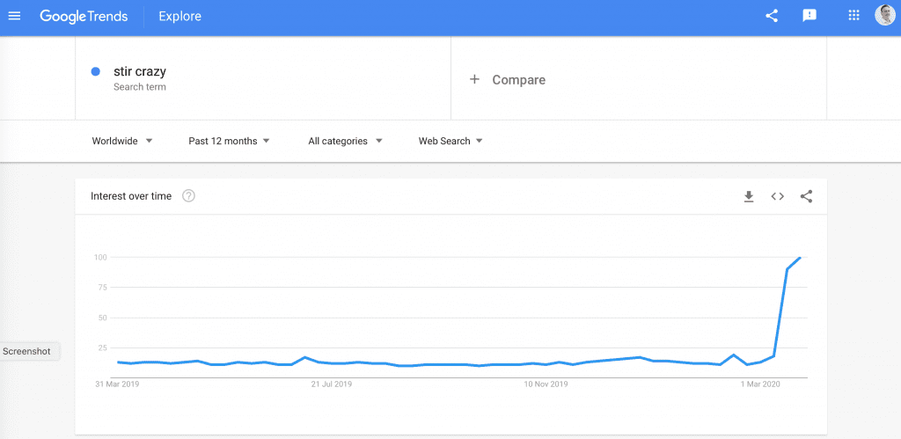
Task: Show help for Interest over time
Action: click(x=188, y=196)
